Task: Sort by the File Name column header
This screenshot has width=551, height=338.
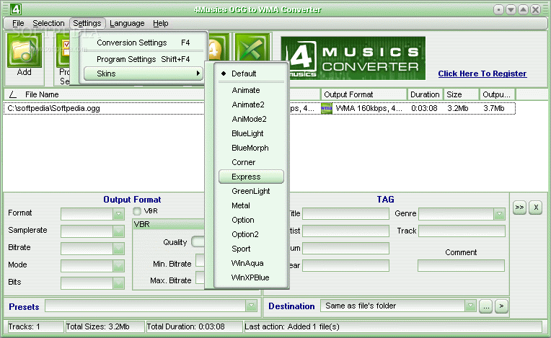Action: pos(105,94)
